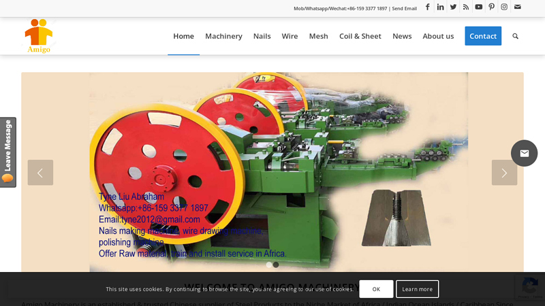Open the Home menu item
This screenshot has height=306, width=545.
pos(183,36)
